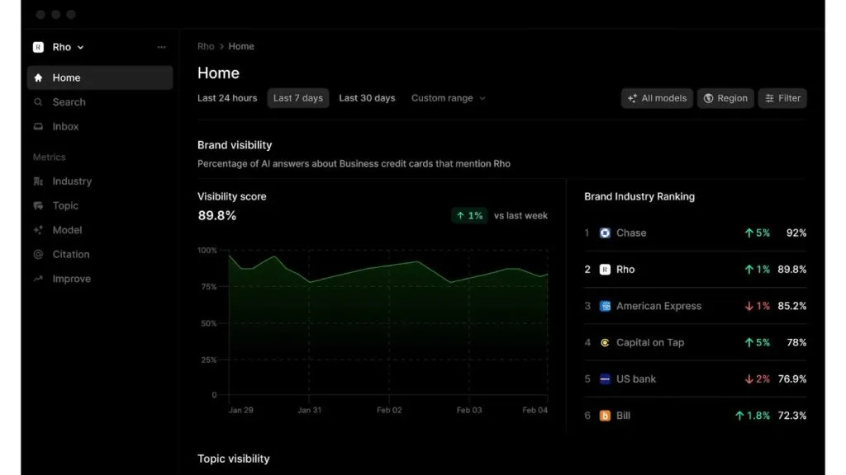The width and height of the screenshot is (846, 475).
Task: Select the US bank ranking row
Action: (695, 379)
